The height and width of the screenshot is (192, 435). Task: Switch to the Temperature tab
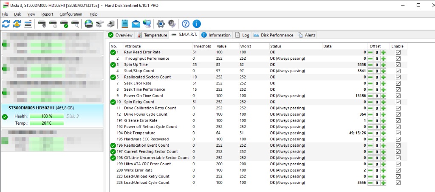(x=153, y=35)
